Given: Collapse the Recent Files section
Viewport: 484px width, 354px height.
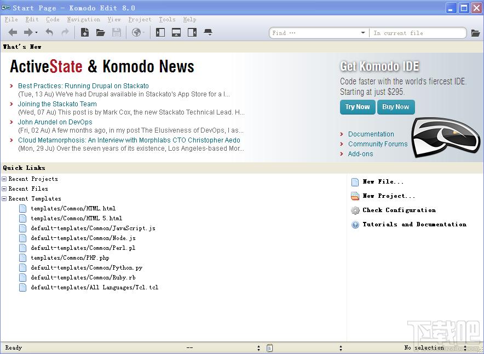Looking at the screenshot, I should tap(4, 189).
